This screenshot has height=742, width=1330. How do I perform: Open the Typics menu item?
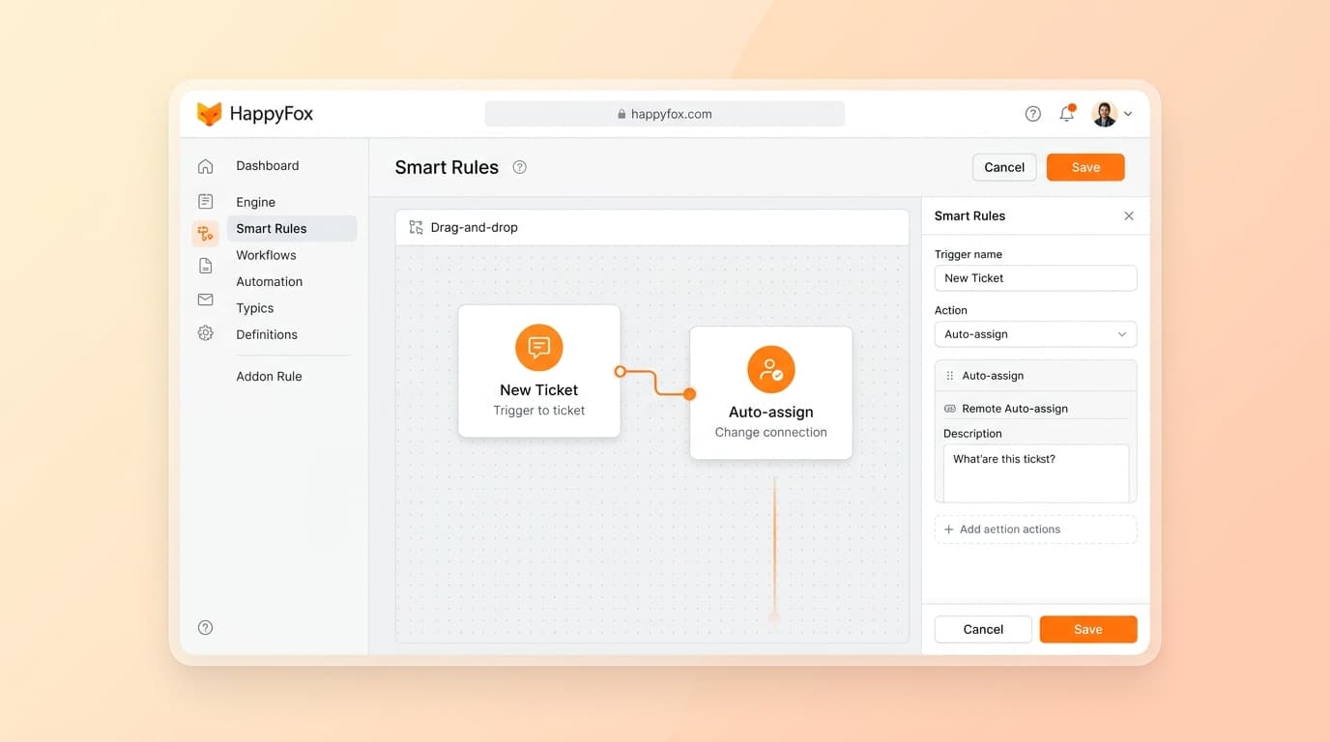(x=255, y=308)
